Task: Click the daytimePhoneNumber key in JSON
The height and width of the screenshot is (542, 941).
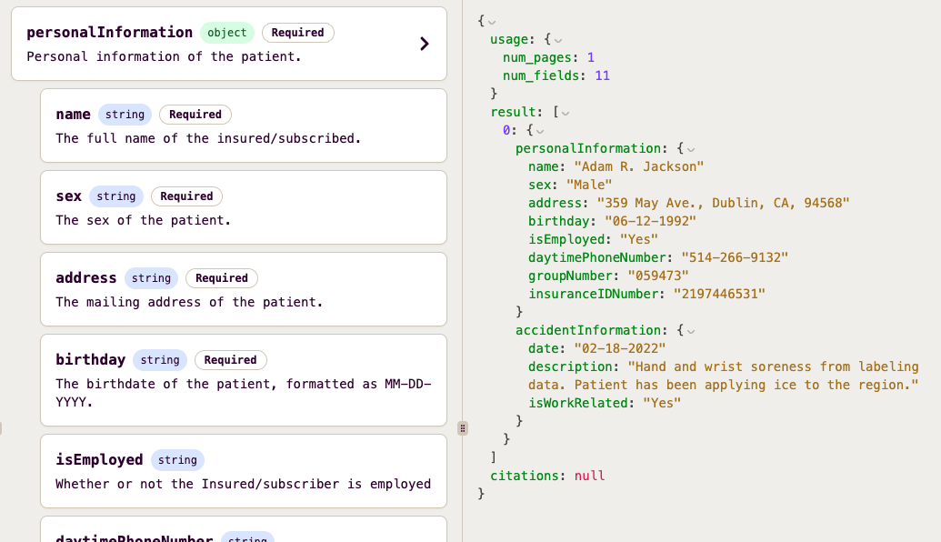Action: [597, 257]
